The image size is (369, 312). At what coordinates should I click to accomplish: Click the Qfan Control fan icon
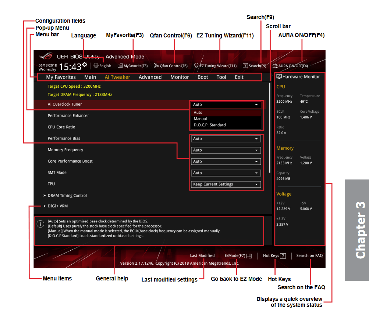[x=156, y=65]
